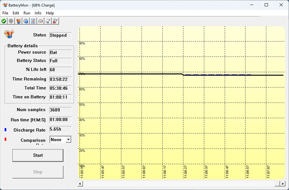Click the blue Discharge Rate color marker
This screenshot has width=289, height=190.
(5, 130)
